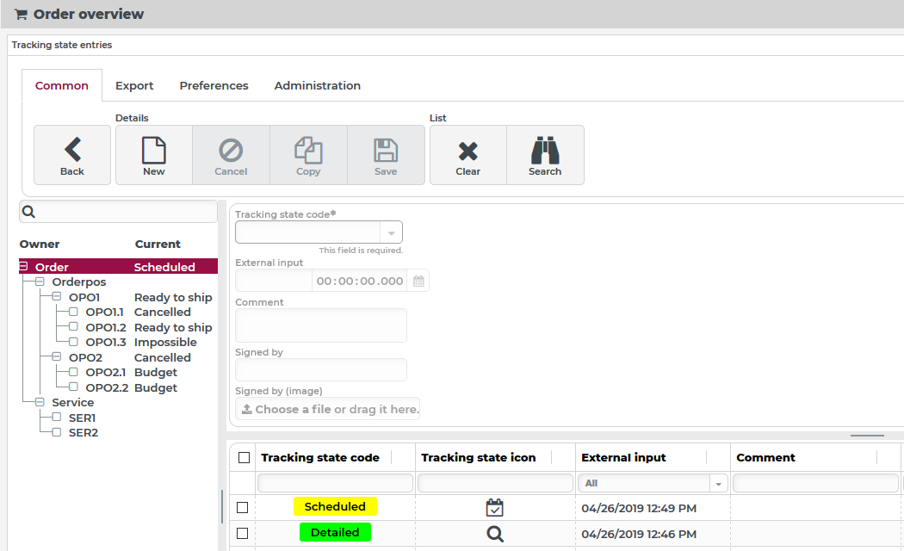This screenshot has width=904, height=551.
Task: Click the panel splitter handle above table
Action: [866, 436]
